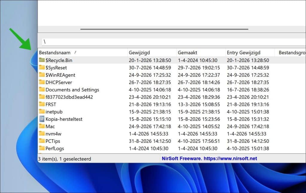Click the Bestandsgrootte column header

pyautogui.click(x=290, y=53)
